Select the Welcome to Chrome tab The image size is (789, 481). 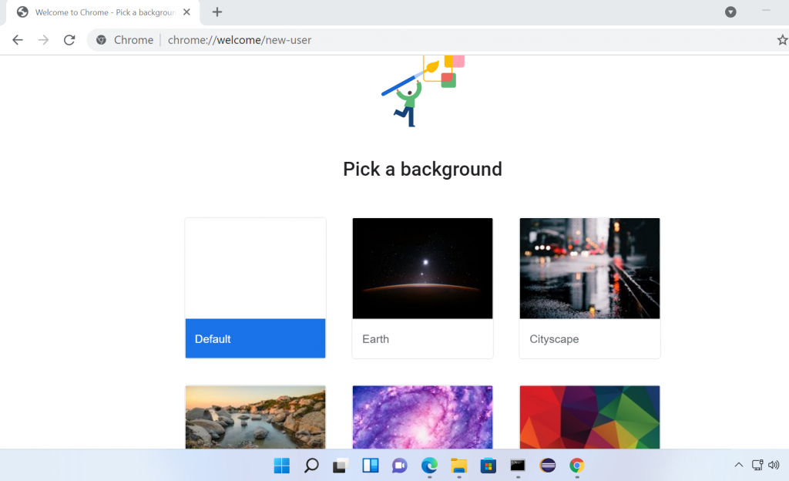100,12
